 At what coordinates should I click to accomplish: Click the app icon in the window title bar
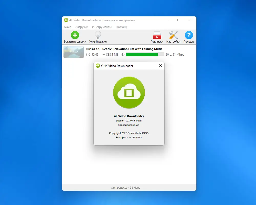[x=66, y=20]
